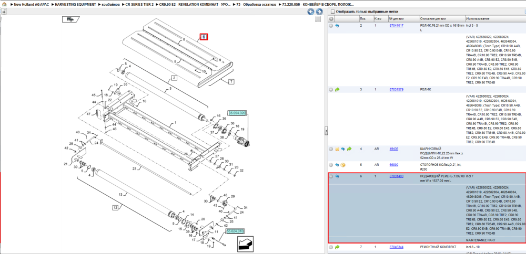
Task: Click blue reply arrow in row 49436
Action: [343, 149]
